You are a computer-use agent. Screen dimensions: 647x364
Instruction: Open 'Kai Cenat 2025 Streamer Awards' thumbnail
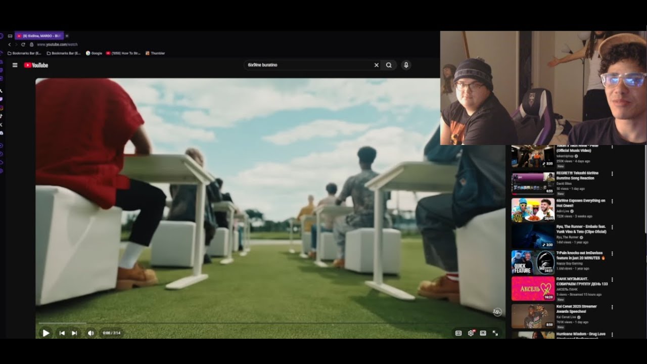[x=533, y=316]
